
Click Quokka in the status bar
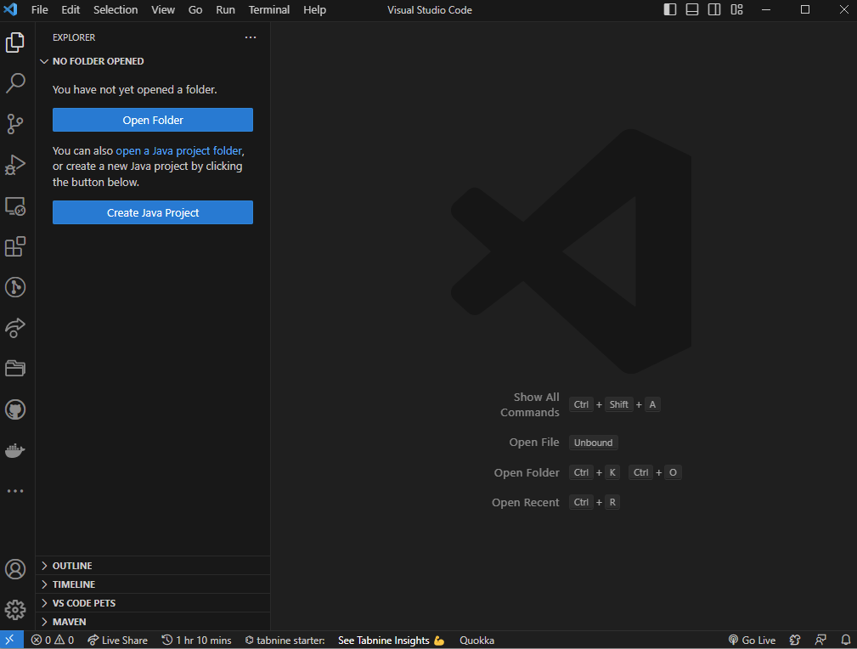click(476, 641)
